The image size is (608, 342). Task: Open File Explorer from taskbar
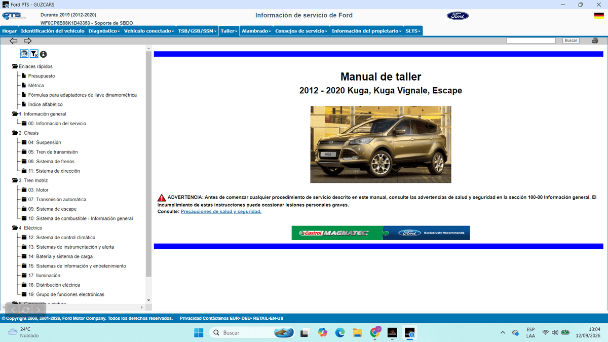click(x=358, y=333)
